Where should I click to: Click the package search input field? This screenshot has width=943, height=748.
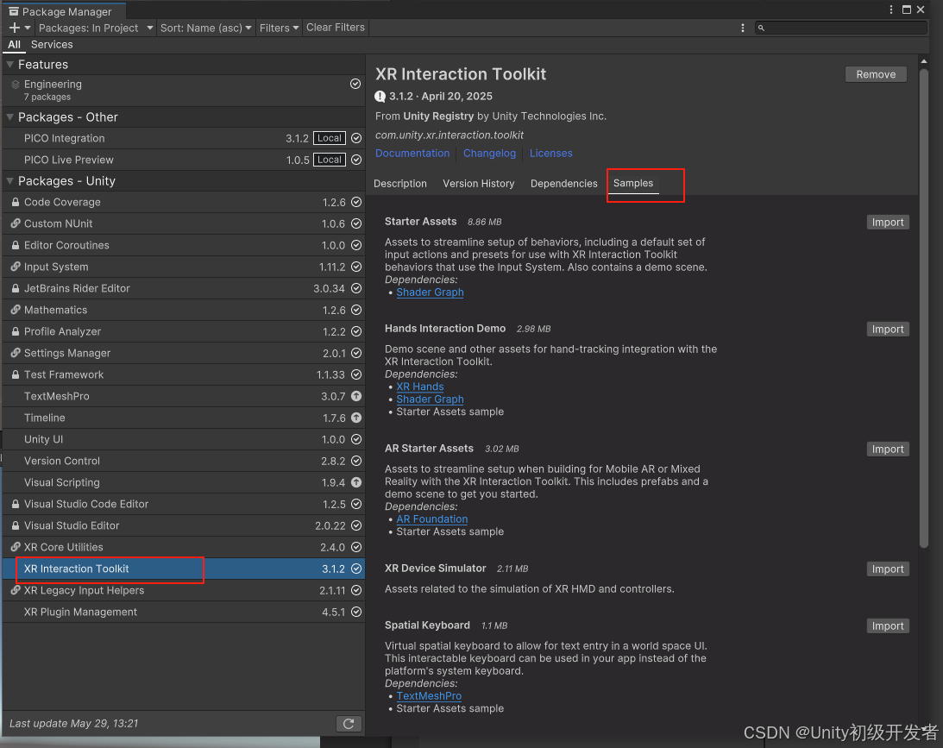[840, 28]
